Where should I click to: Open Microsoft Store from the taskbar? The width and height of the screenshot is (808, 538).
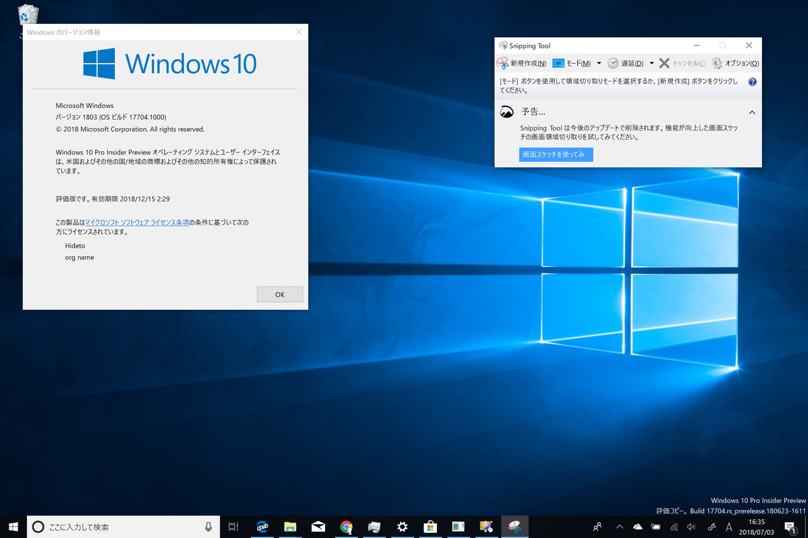[431, 527]
